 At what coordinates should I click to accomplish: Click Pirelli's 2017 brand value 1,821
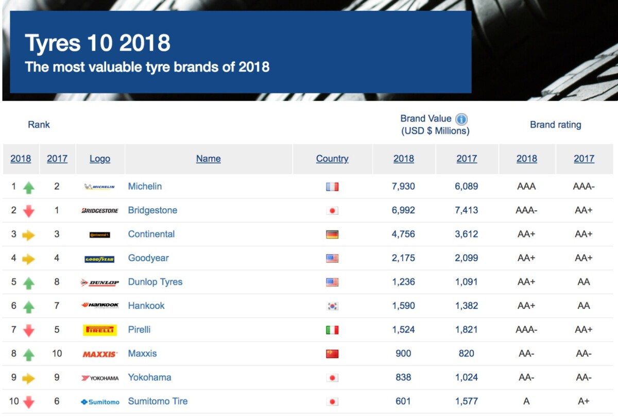coord(467,329)
